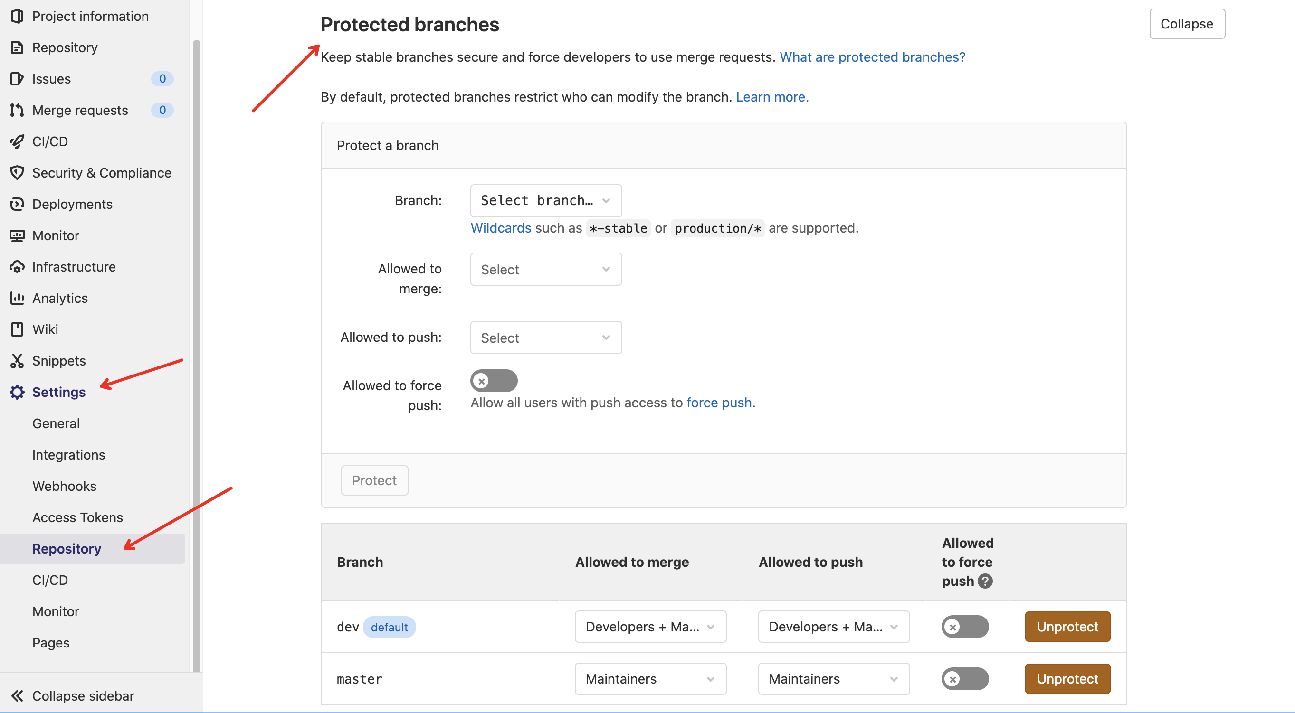The width and height of the screenshot is (1295, 713).
Task: Click the Protect button
Action: click(x=374, y=480)
